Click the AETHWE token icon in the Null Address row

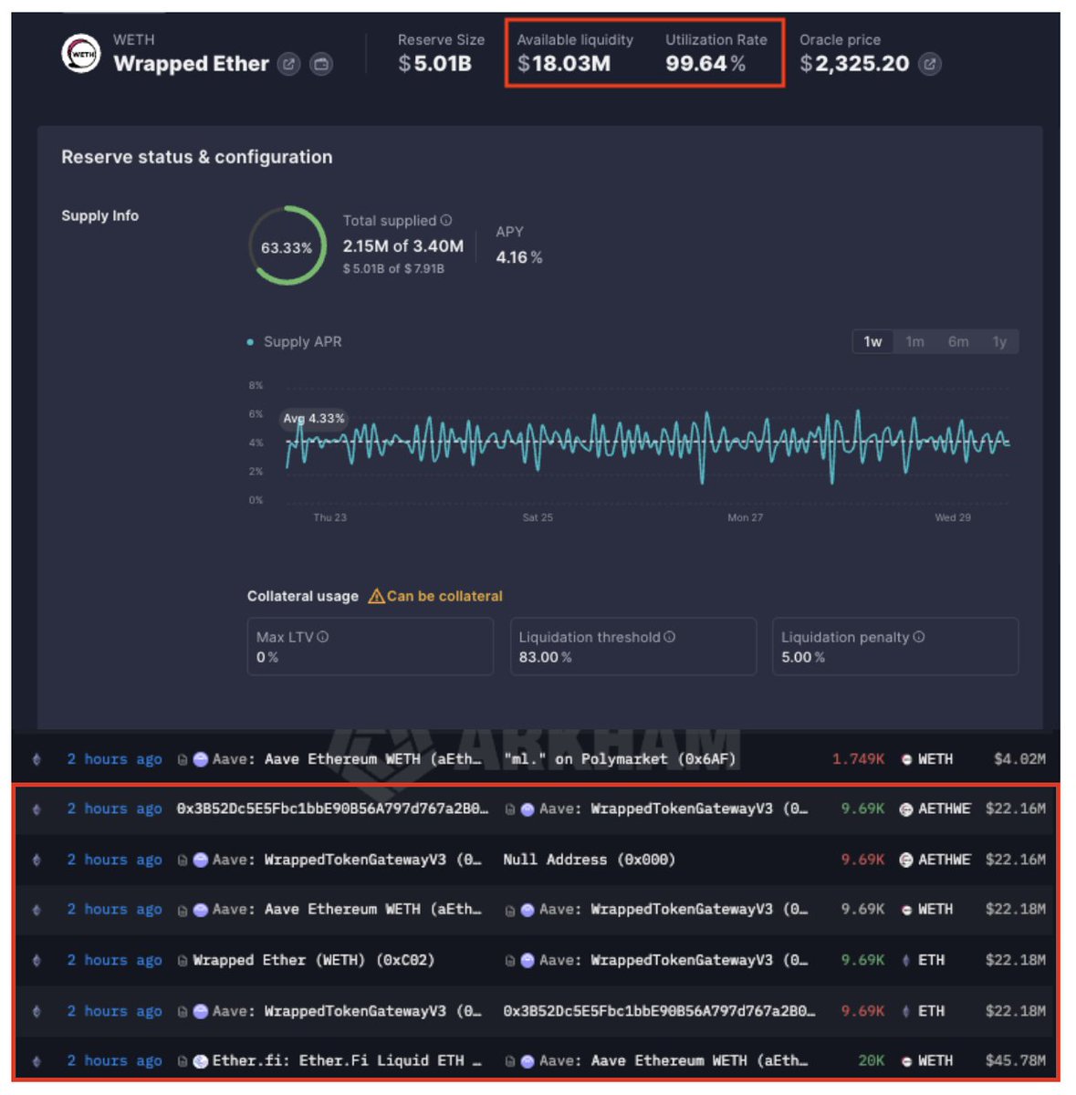click(906, 860)
